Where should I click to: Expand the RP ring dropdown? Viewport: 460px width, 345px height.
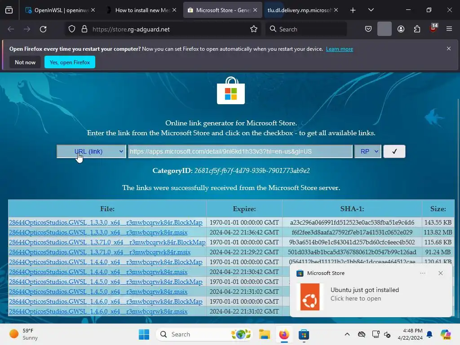(x=368, y=151)
